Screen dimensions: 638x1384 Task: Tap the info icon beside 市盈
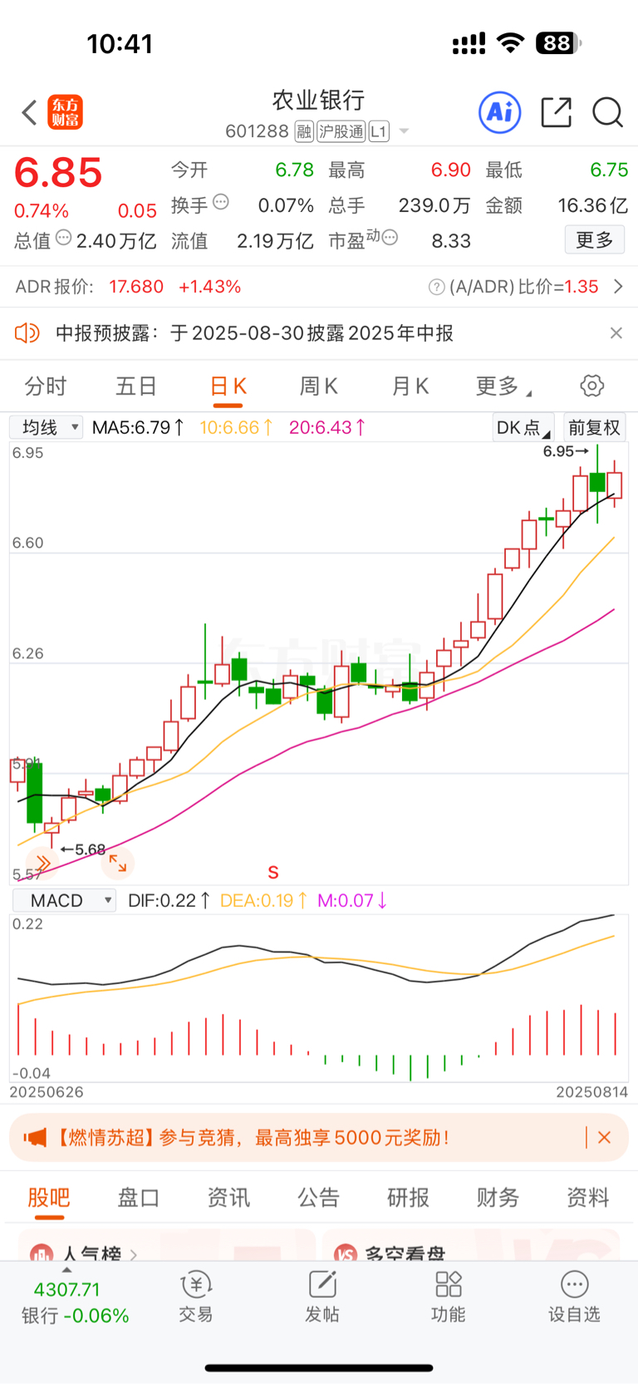pos(390,238)
